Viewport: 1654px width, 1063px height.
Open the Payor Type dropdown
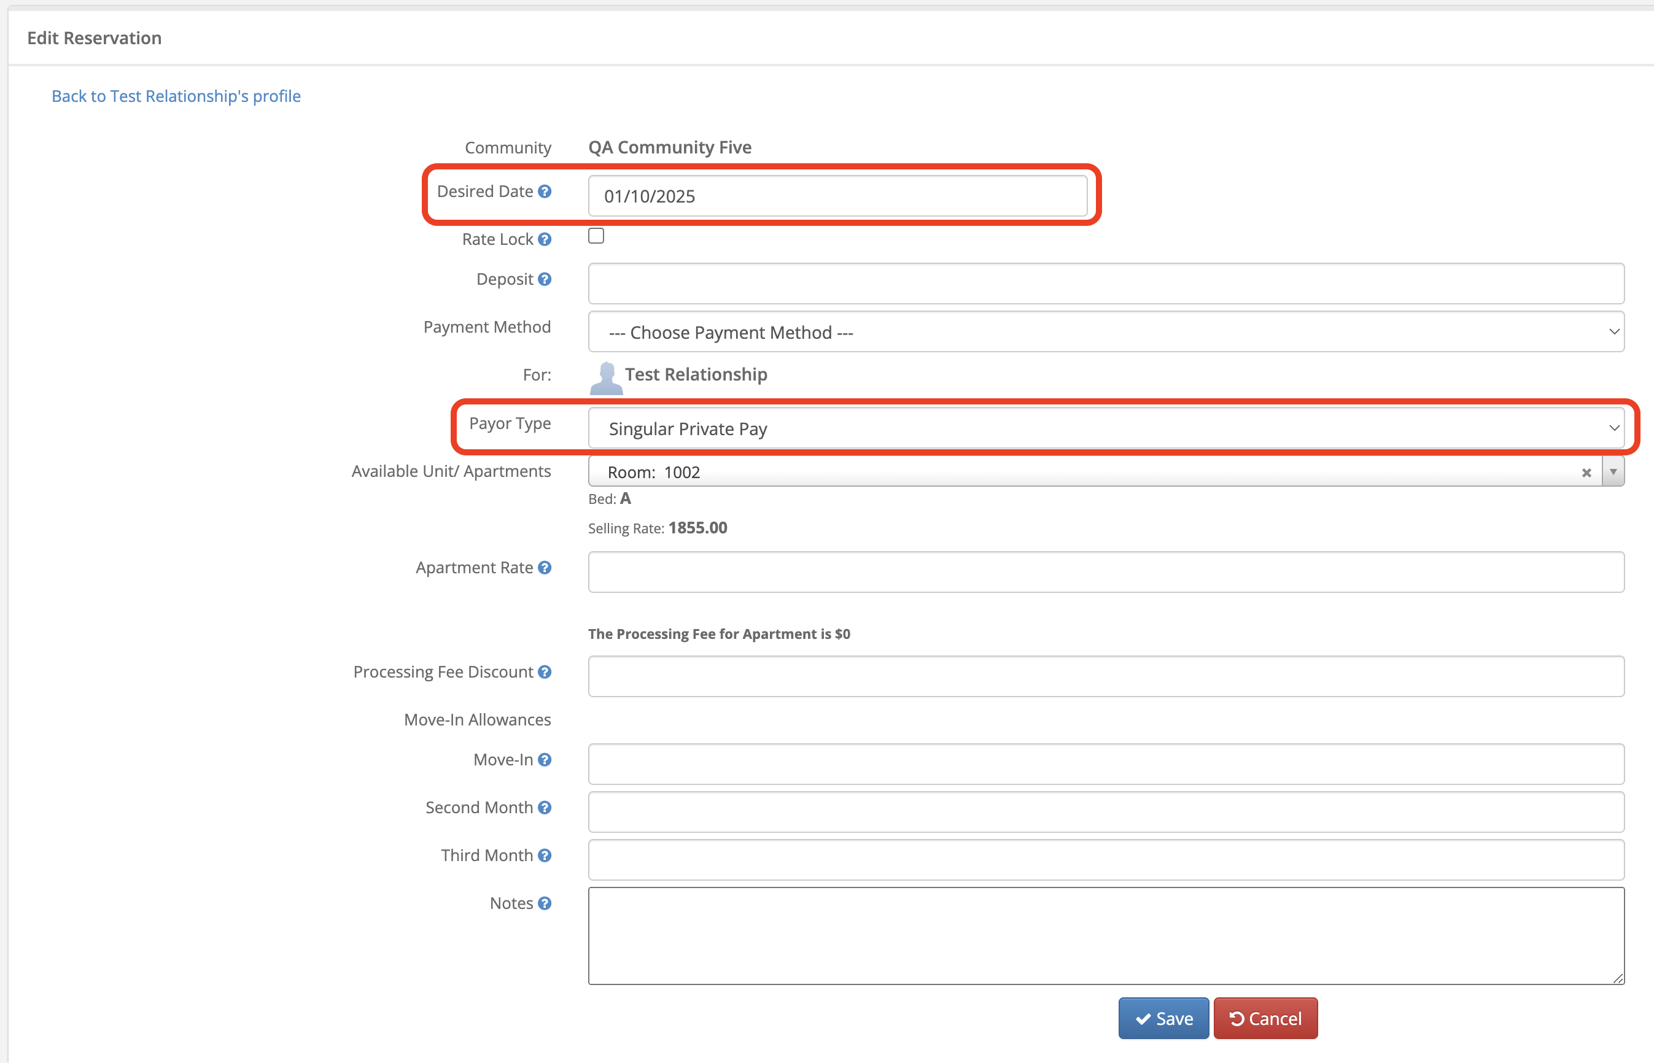(x=1105, y=428)
